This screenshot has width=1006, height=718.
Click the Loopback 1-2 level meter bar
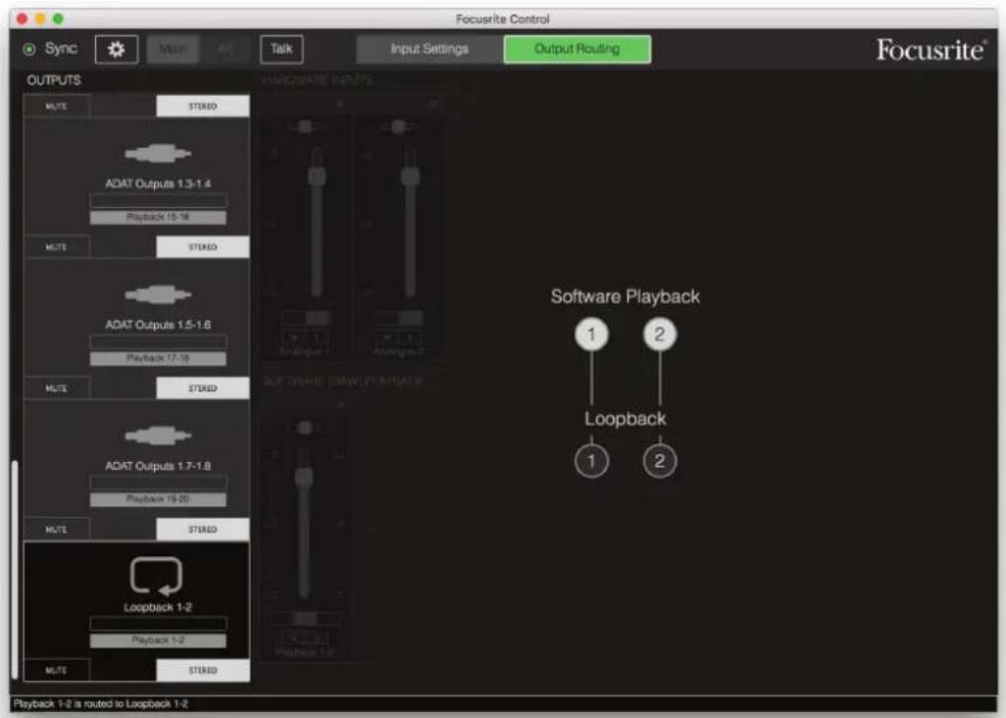158,623
